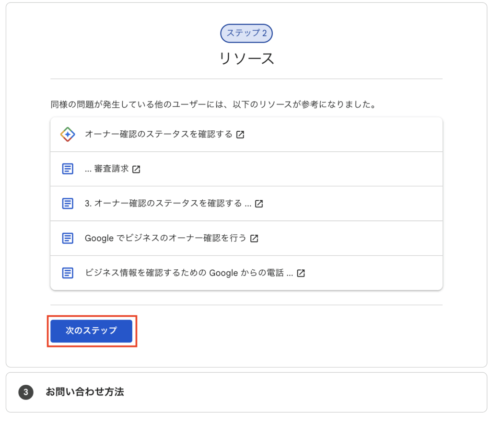Image resolution: width=491 pixels, height=425 pixels.
Task: Click document icon beside 審査請求
Action: (x=68, y=169)
